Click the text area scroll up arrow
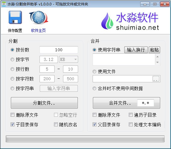The image size is (171, 149). (157, 57)
